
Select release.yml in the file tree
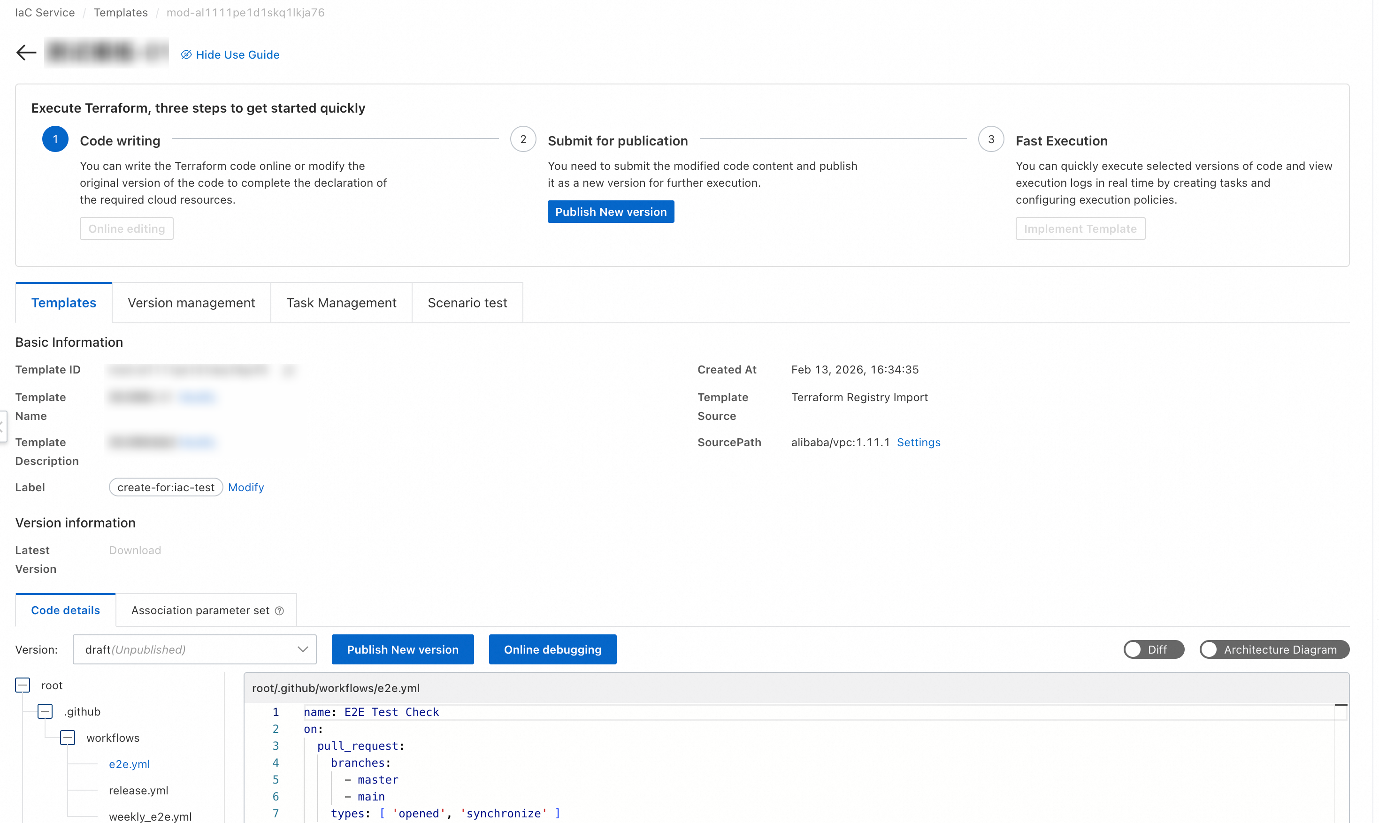point(138,790)
